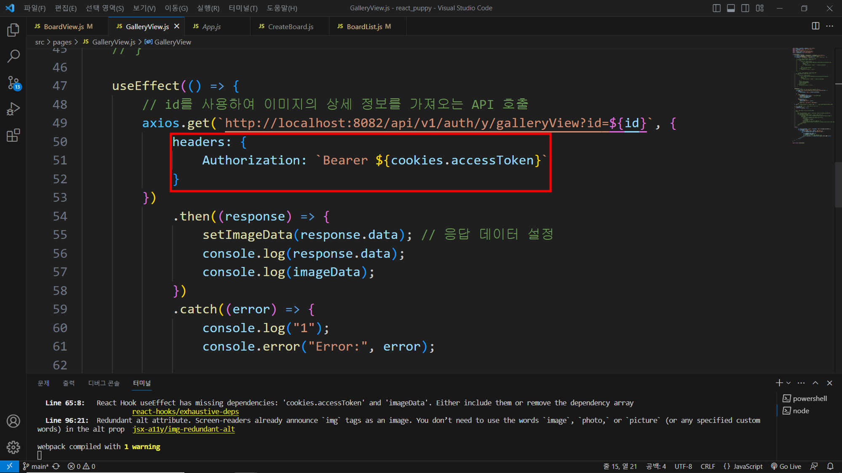This screenshot has width=842, height=473.
Task: Open Source Control with 13 changes
Action: tap(13, 83)
